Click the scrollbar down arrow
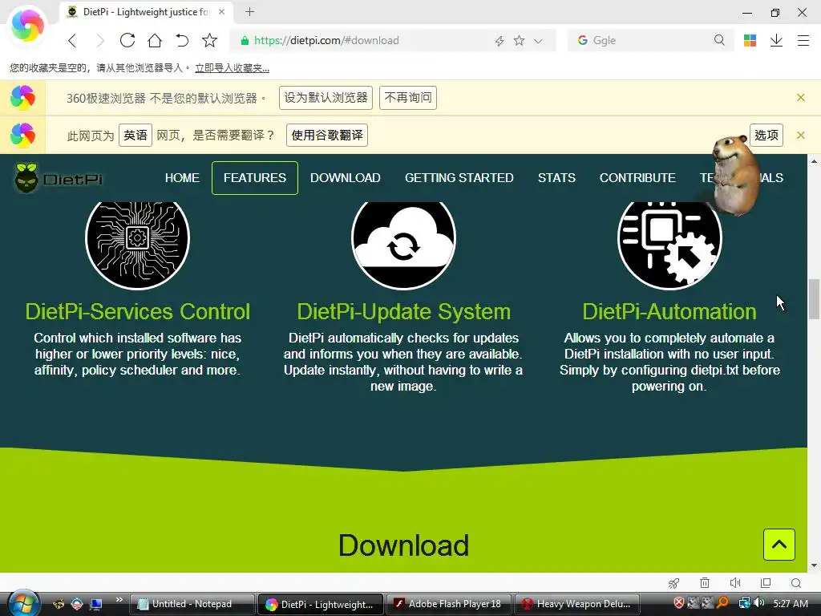 point(815,565)
